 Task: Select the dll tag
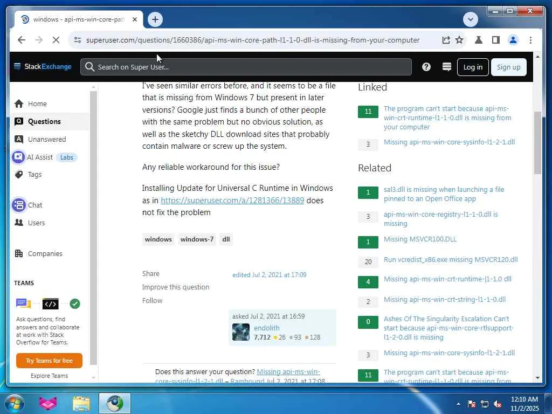coord(226,239)
